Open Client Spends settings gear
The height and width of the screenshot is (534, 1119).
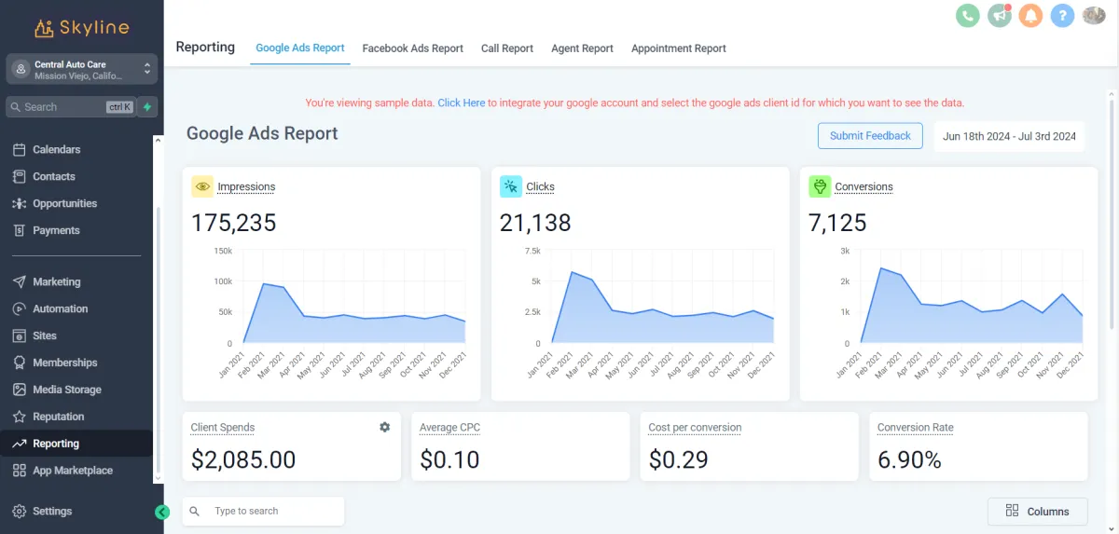384,427
